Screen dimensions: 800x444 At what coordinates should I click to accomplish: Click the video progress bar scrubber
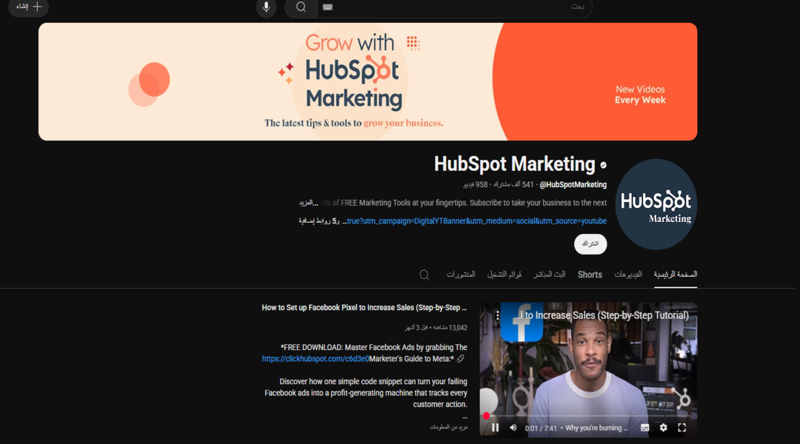[x=486, y=416]
